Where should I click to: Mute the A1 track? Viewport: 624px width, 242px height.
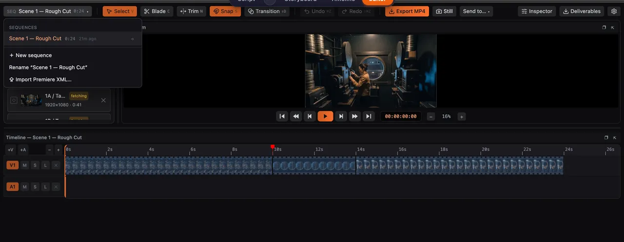(24, 187)
